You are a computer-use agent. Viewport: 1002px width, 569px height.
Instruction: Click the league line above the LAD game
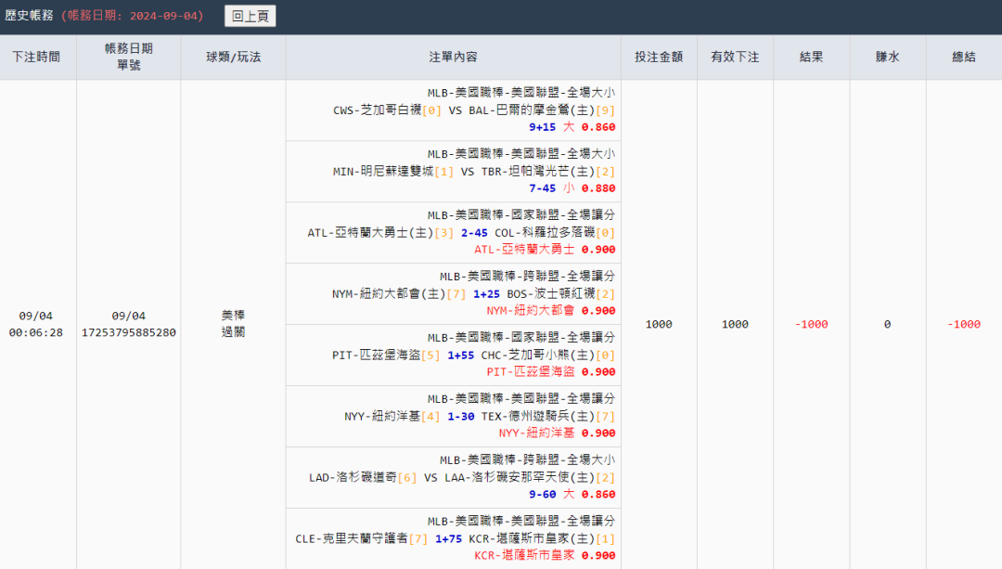click(527, 459)
